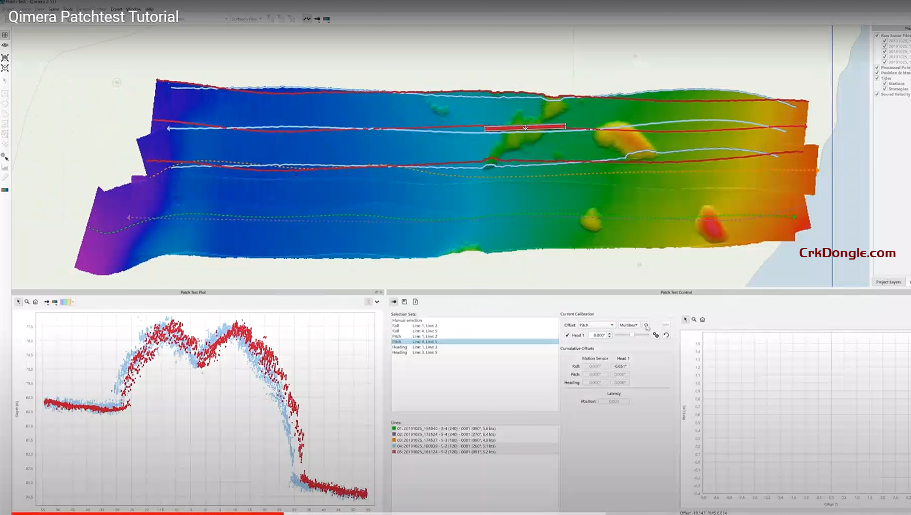
Task: Click the reset arrow icon beside the gears icon
Action: [666, 335]
